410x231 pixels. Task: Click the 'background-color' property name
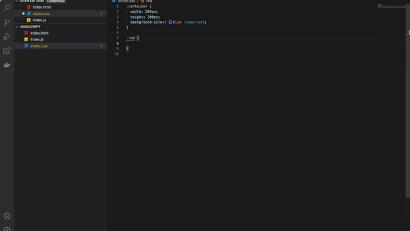click(147, 22)
